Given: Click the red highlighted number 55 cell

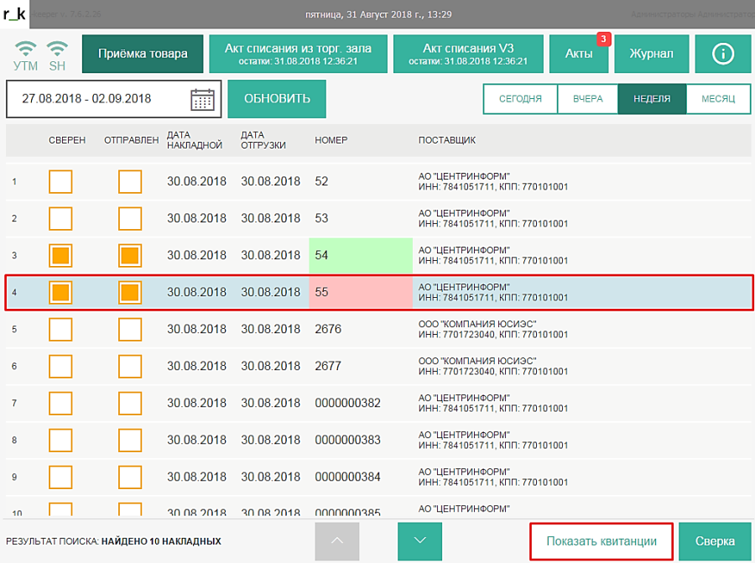Looking at the screenshot, I should point(360,293).
